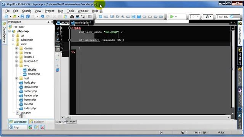Switch to the db.php editor tab

[63, 23]
